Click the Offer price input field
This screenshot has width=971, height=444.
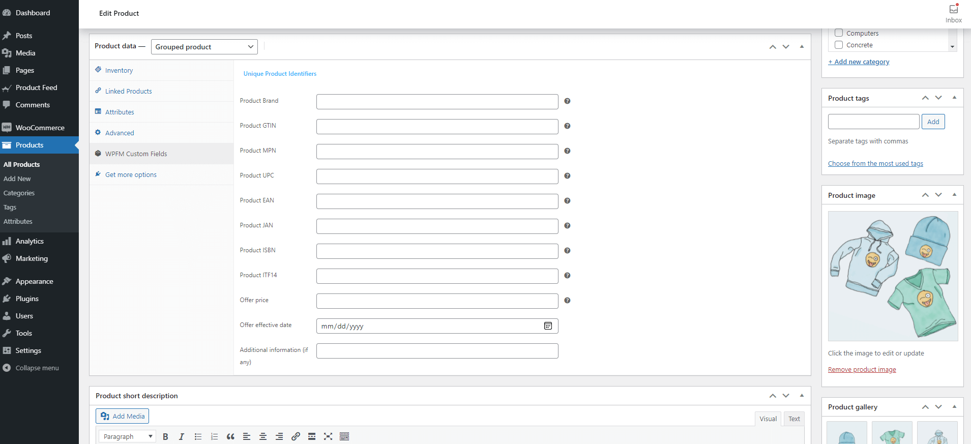click(x=437, y=301)
